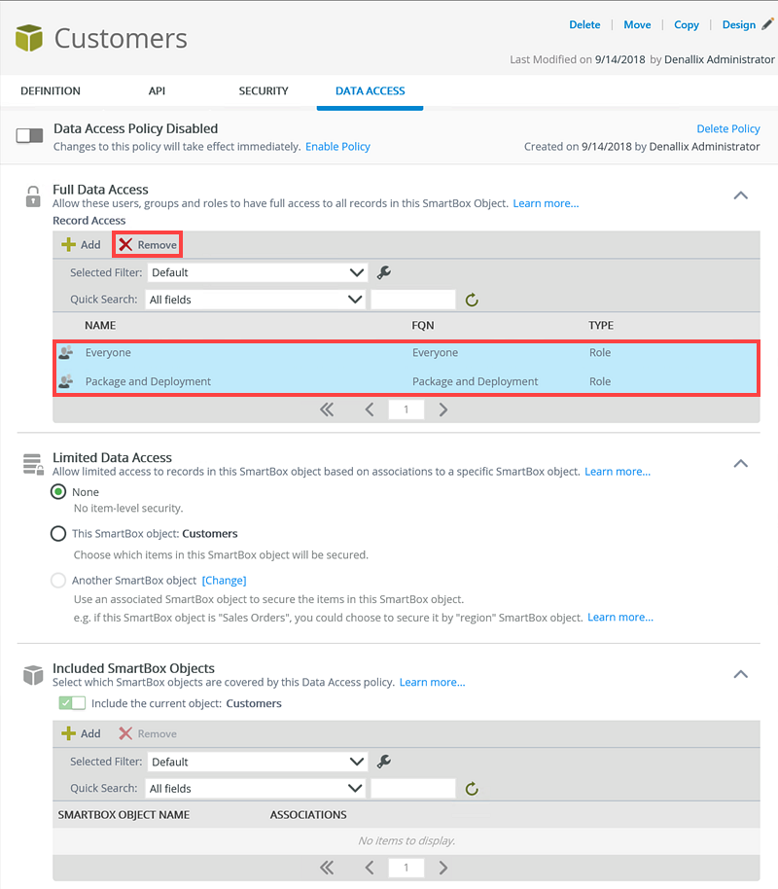Click the Enable Policy link

(337, 146)
